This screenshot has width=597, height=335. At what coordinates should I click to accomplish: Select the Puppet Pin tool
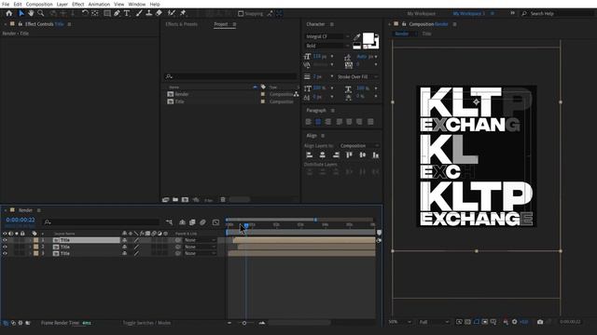pyautogui.click(x=183, y=13)
